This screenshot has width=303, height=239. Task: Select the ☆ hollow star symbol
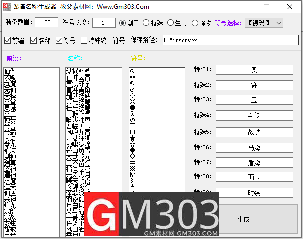tap(132, 144)
